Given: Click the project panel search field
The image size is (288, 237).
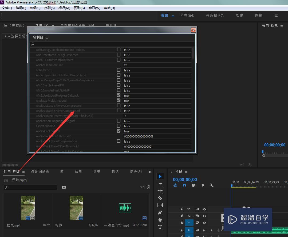Looking at the screenshot, I should point(30,187).
